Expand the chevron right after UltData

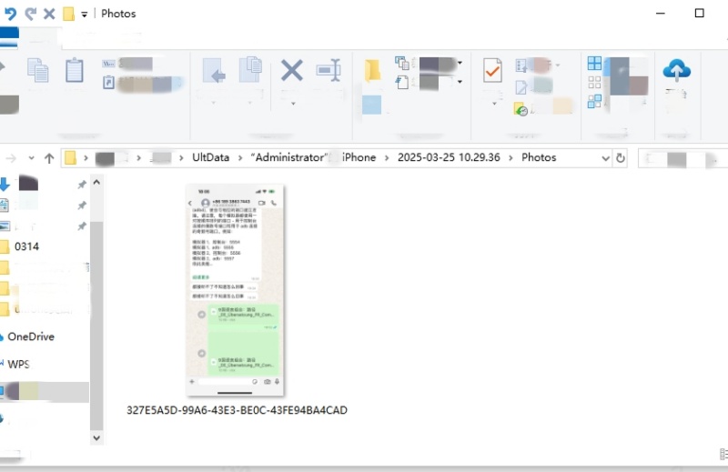point(240,158)
